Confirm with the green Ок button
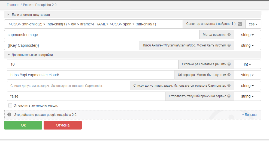 click(x=23, y=125)
